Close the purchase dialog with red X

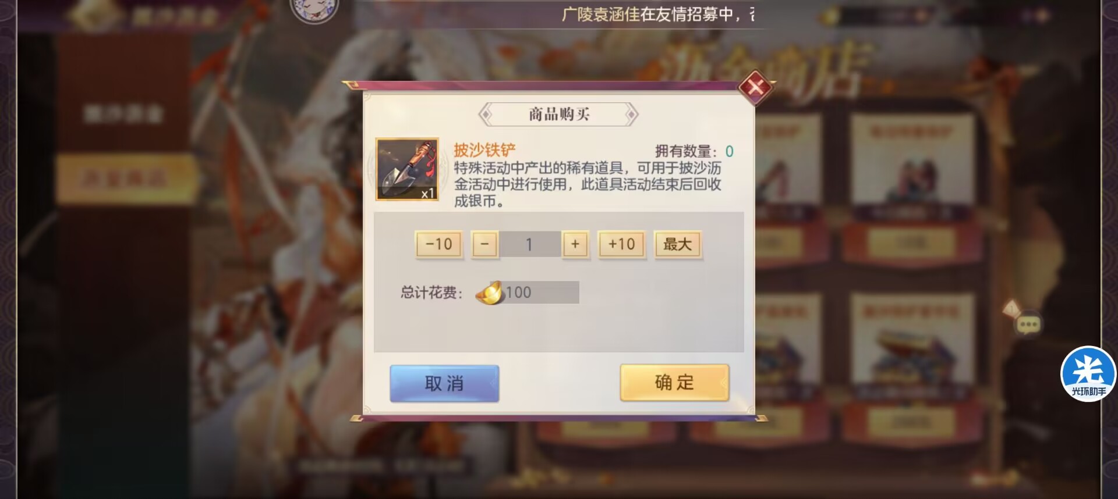tap(755, 87)
